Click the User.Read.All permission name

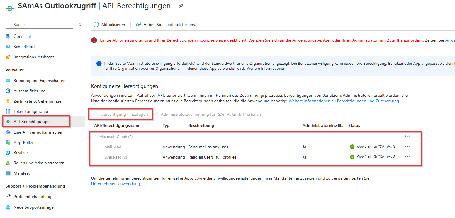point(116,157)
